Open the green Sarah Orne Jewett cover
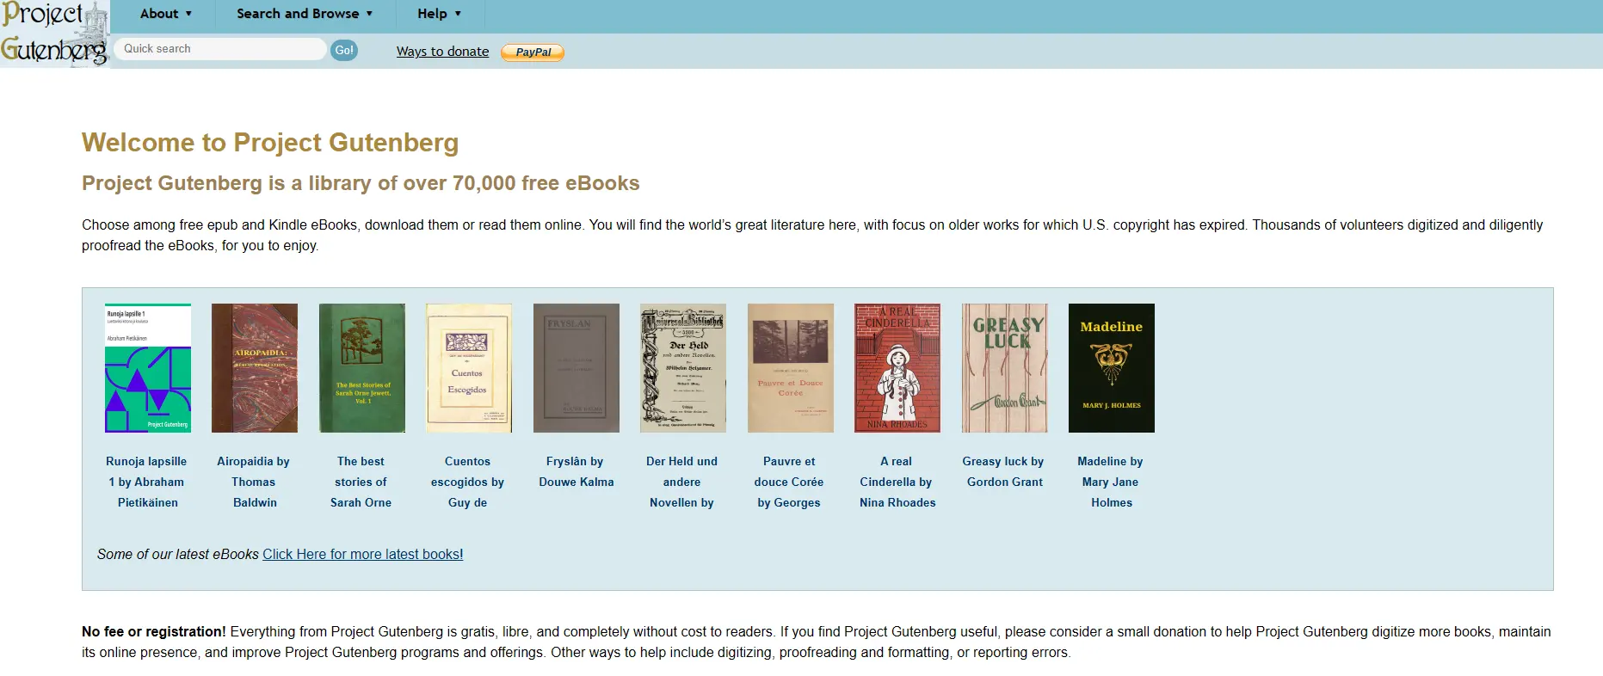The width and height of the screenshot is (1603, 676). point(362,368)
